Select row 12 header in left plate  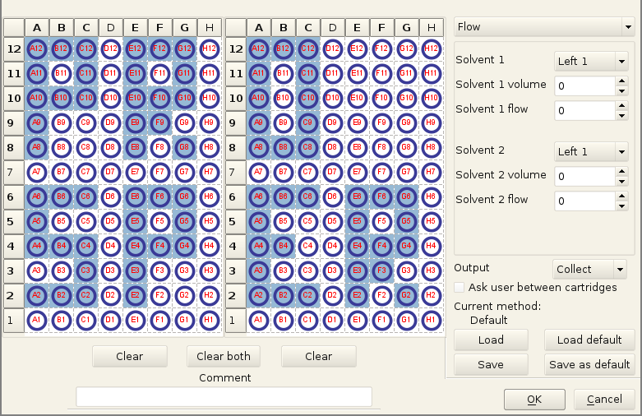point(14,49)
